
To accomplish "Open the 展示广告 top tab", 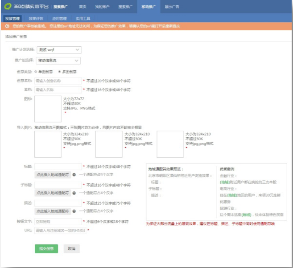I will 172,7.
